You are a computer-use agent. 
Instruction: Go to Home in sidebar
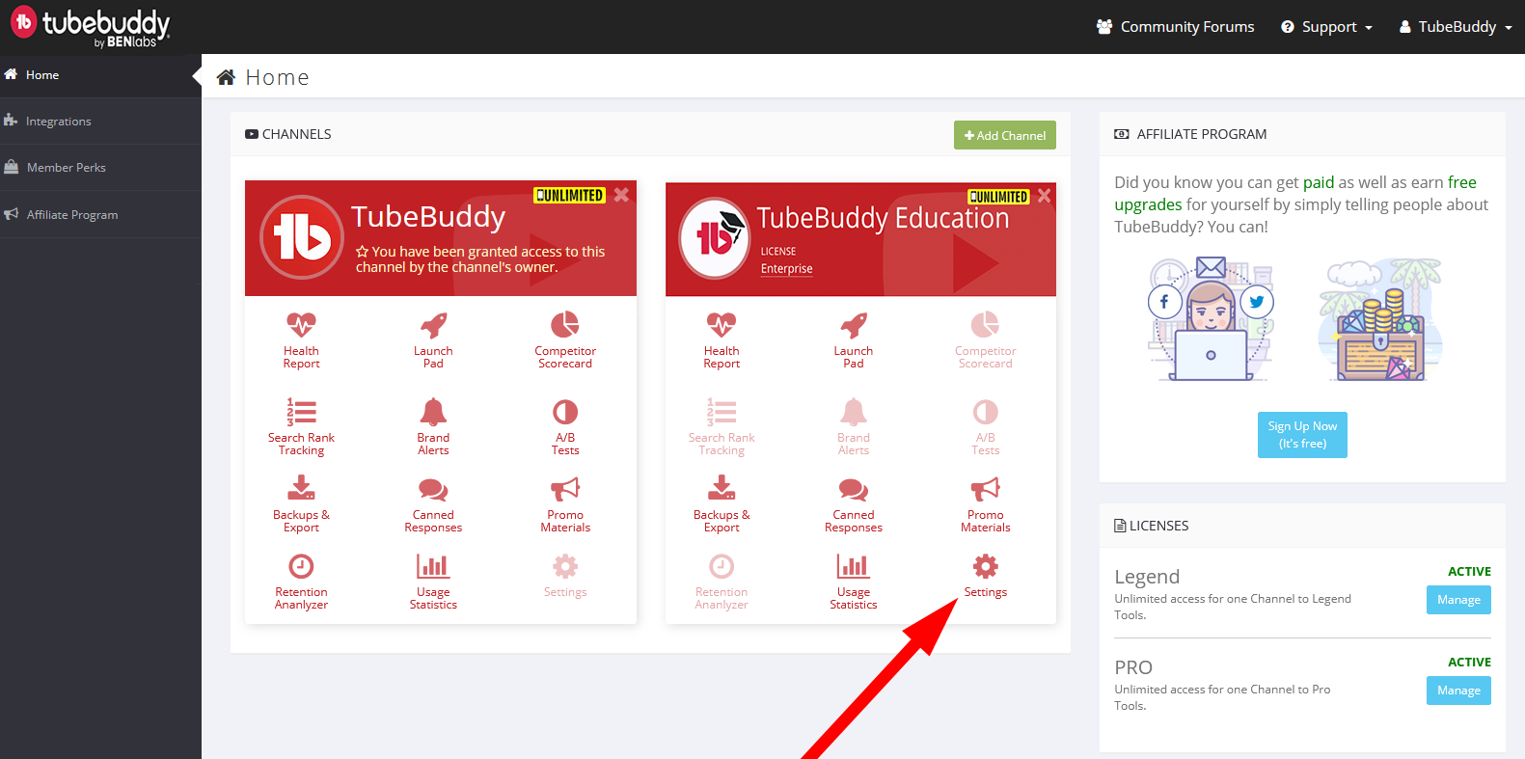[100, 74]
